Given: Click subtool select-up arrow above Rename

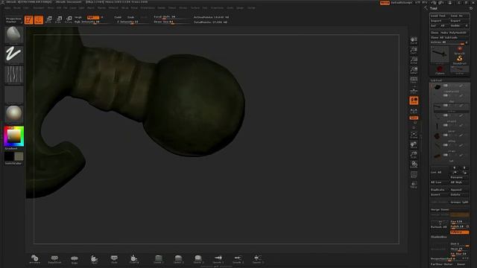Looking at the screenshot, I should point(455,167).
